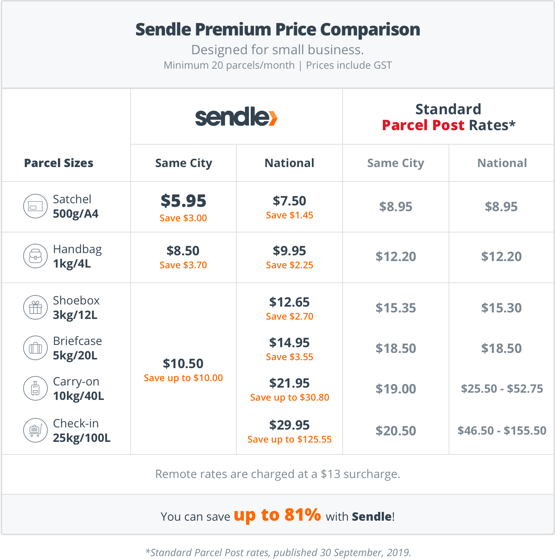Click the Carry-on luggage icon
Image resolution: width=555 pixels, height=559 pixels.
35,388
